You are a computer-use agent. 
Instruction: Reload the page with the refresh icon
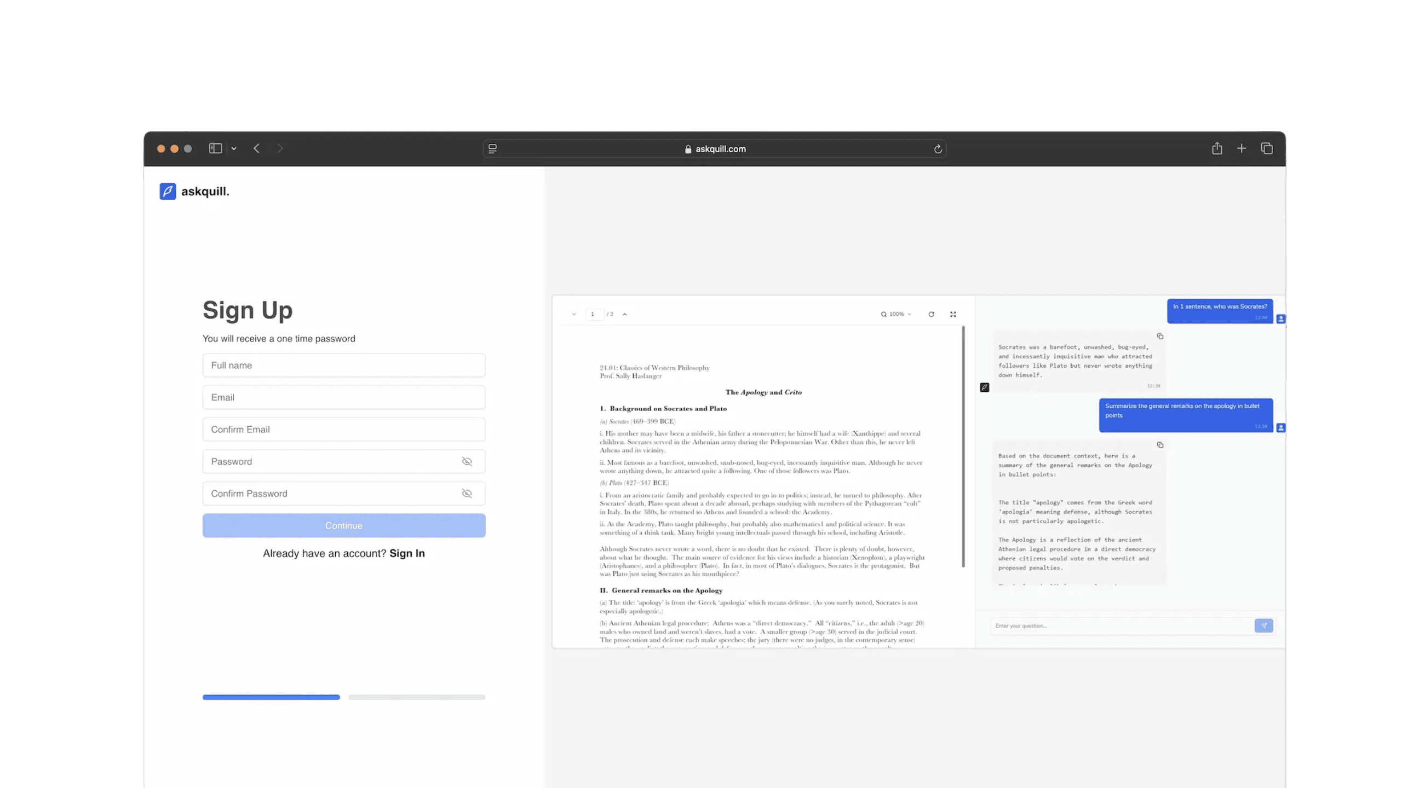(938, 149)
